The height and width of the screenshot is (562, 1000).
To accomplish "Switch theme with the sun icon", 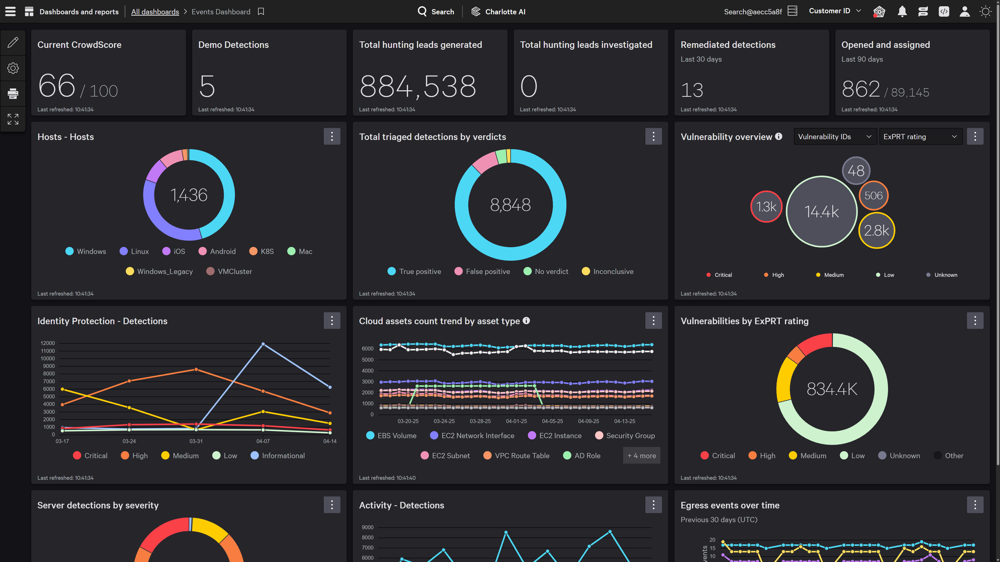I will pyautogui.click(x=985, y=12).
